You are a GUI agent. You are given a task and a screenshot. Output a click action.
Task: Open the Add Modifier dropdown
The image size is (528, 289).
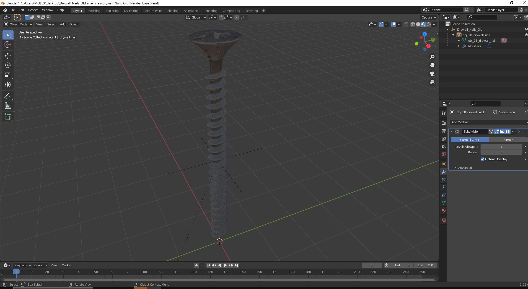[489, 122]
